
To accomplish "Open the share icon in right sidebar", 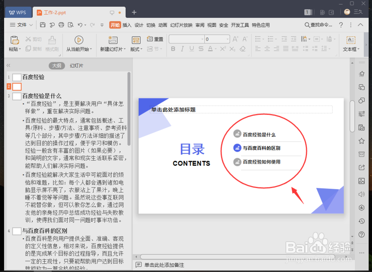I will (x=362, y=167).
